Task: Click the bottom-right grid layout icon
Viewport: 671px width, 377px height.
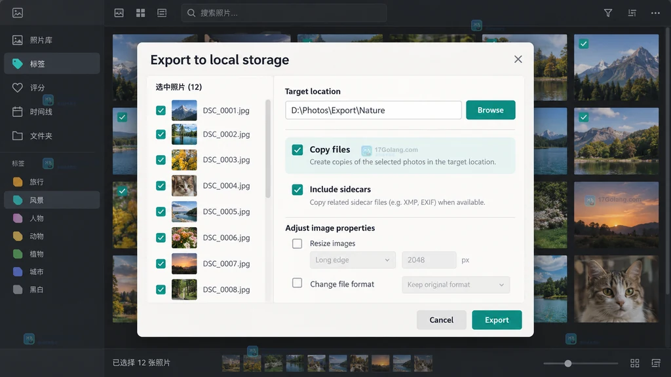Action: 634,363
